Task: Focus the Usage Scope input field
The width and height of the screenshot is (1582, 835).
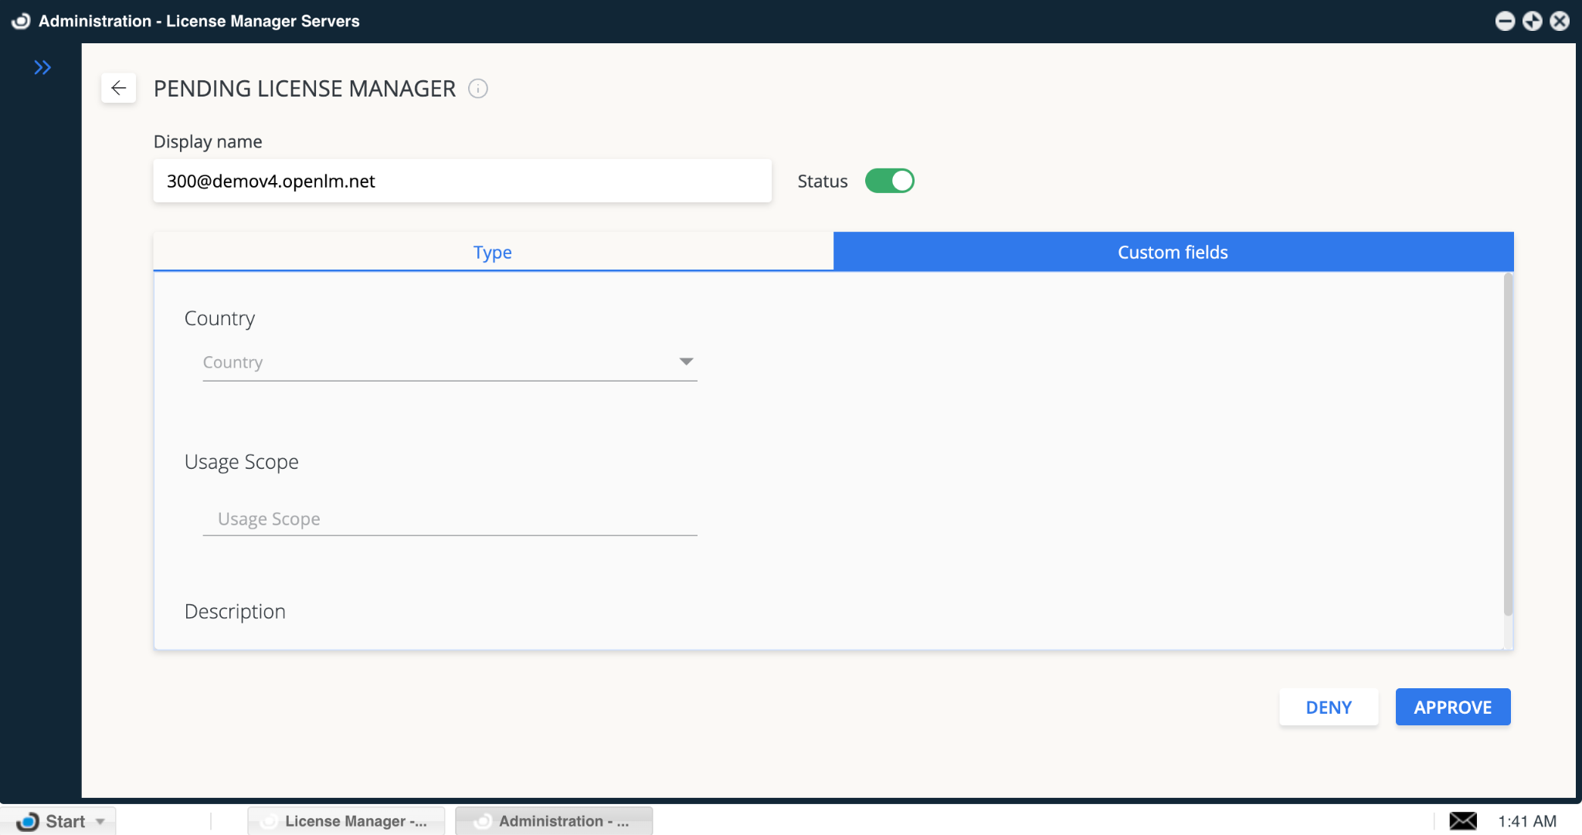Action: point(450,519)
